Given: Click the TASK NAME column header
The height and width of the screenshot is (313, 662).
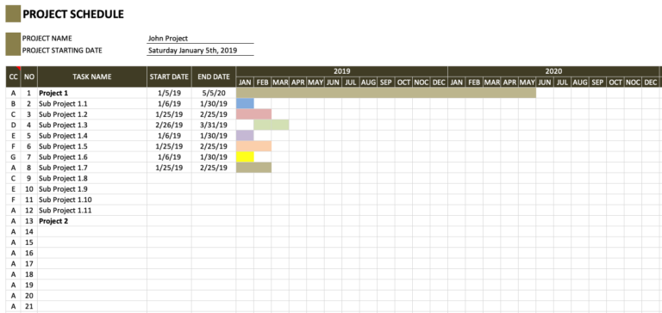Looking at the screenshot, I should [x=92, y=77].
